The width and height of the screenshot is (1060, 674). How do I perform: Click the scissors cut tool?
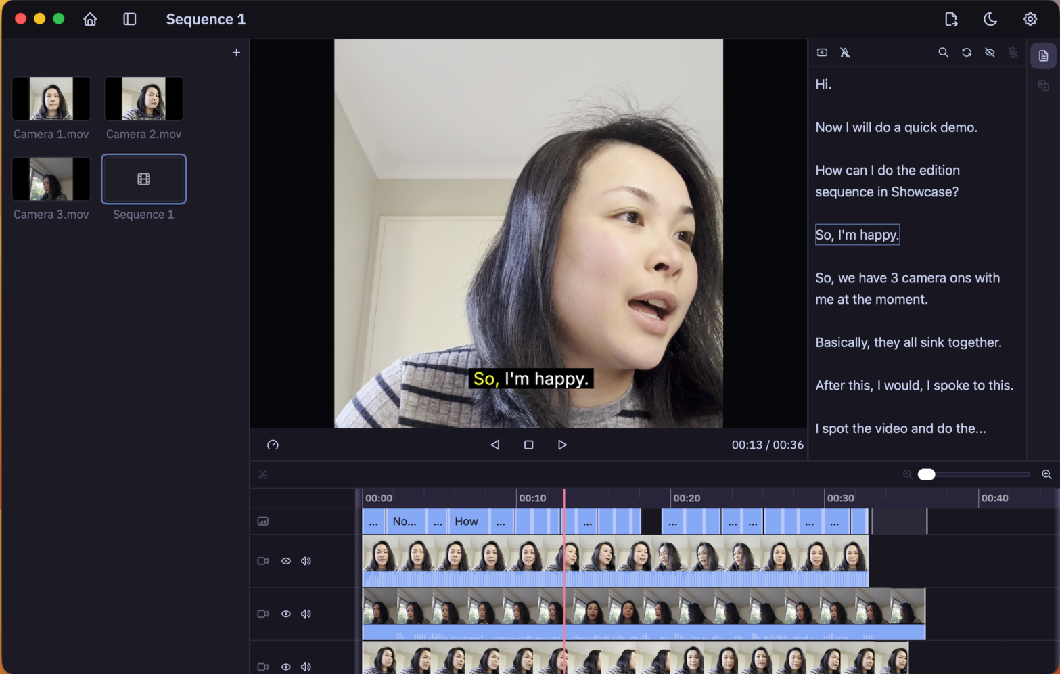click(263, 474)
